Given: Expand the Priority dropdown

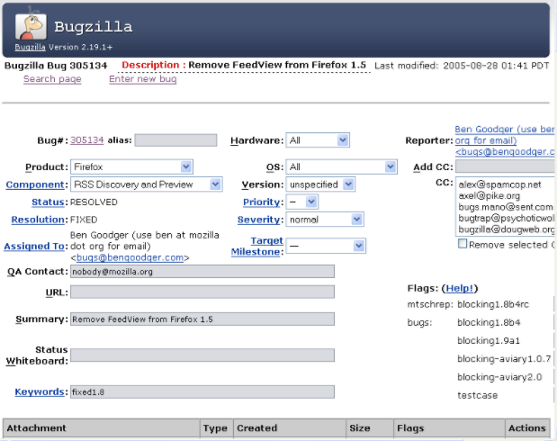Looking at the screenshot, I should click(x=302, y=202).
